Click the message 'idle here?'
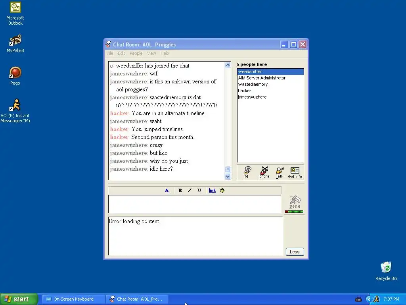The width and height of the screenshot is (406, 305). 161,169
